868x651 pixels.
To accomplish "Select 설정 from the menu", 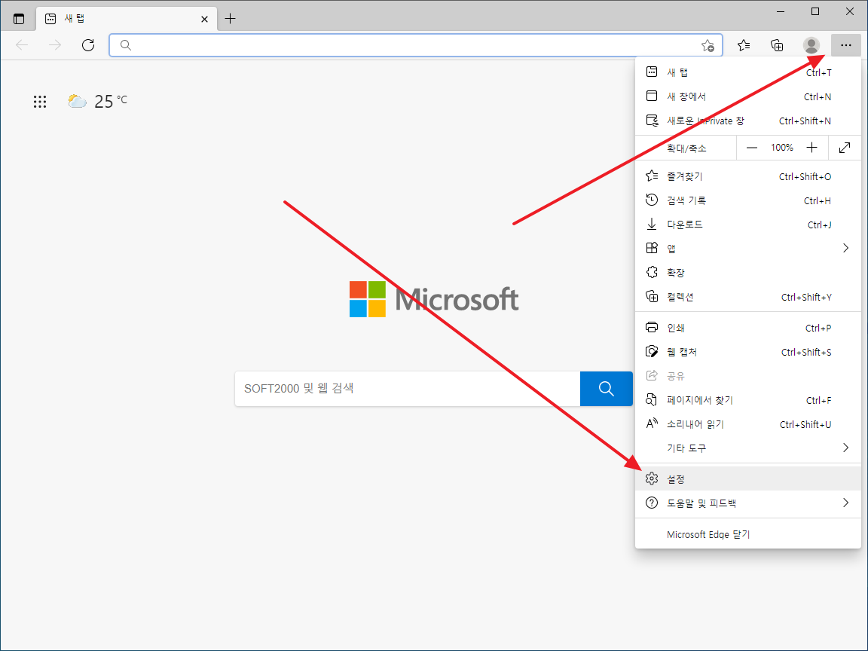I will 676,478.
